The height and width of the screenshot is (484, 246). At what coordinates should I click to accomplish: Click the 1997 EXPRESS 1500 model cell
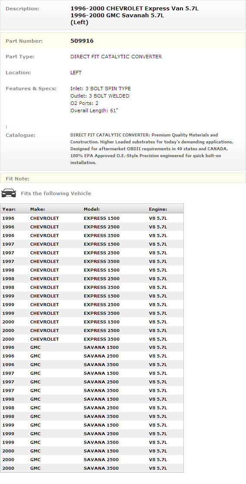click(x=101, y=244)
